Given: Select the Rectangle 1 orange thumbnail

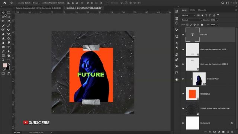Looking at the screenshot, I should pyautogui.click(x=193, y=93).
